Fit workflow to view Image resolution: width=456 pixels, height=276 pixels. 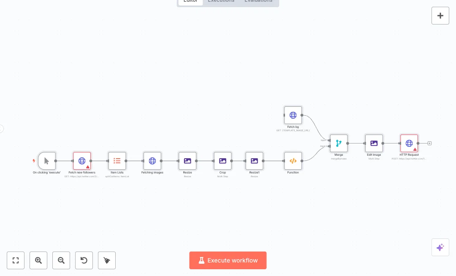tap(16, 260)
